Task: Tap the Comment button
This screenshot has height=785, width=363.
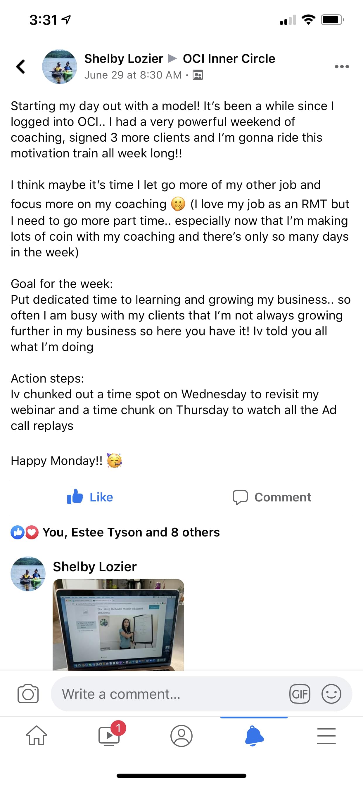Action: tap(272, 497)
